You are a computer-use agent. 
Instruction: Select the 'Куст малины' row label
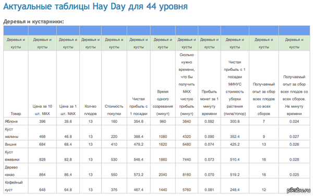click(x=11, y=133)
